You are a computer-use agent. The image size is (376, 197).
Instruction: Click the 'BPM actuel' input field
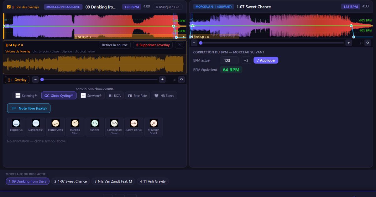pos(229,60)
